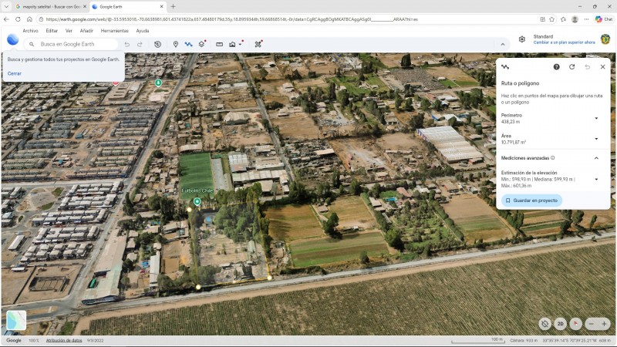The image size is (617, 347).
Task: Open a new browser tab
Action: tap(173, 7)
